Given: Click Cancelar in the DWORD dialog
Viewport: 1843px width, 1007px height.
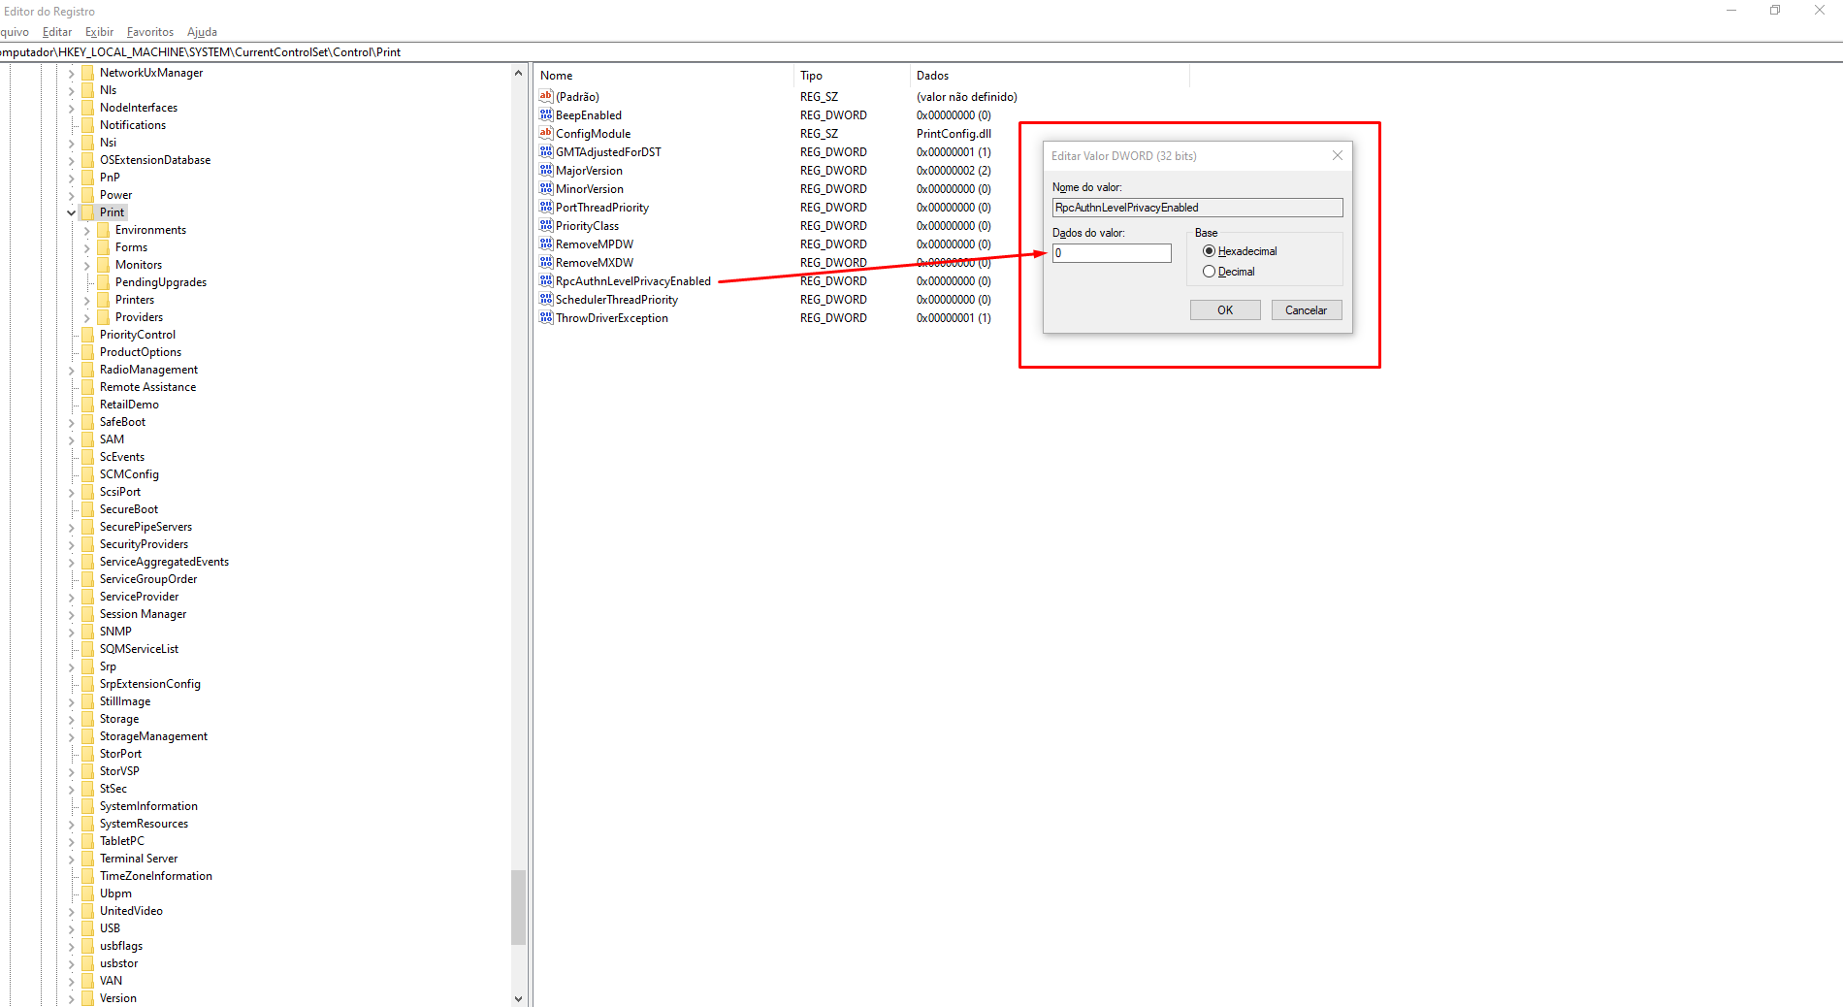Looking at the screenshot, I should point(1306,310).
